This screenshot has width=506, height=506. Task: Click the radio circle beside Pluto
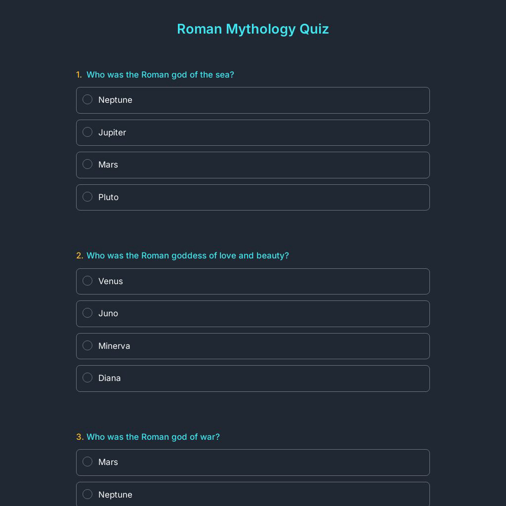(x=87, y=196)
